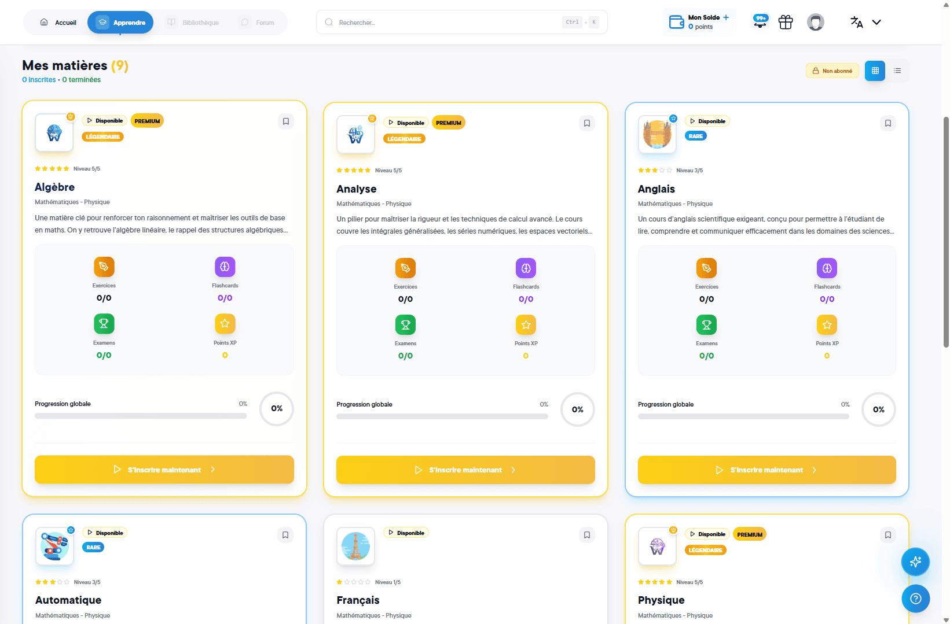This screenshot has height=624, width=950.
Task: Click the Anglais course thumbnail
Action: 657,135
